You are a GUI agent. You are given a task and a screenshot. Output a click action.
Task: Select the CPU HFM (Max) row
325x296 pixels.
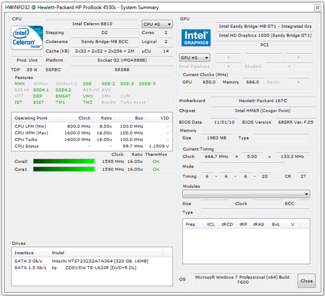pyautogui.click(x=92, y=133)
